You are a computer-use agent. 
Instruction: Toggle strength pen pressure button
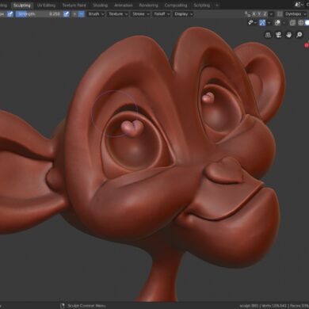pos(67,14)
